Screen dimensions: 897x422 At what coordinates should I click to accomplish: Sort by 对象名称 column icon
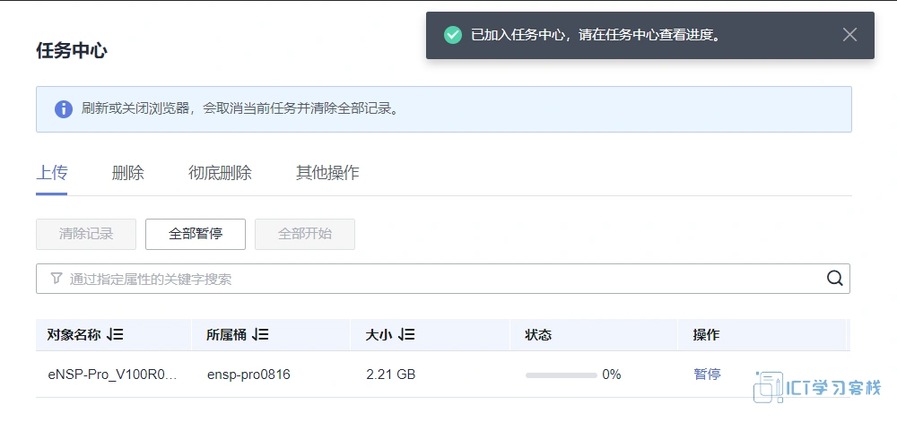[115, 334]
